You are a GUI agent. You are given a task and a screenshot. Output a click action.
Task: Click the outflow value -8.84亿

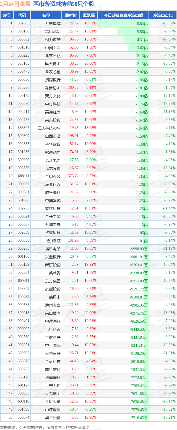(x=142, y=24)
